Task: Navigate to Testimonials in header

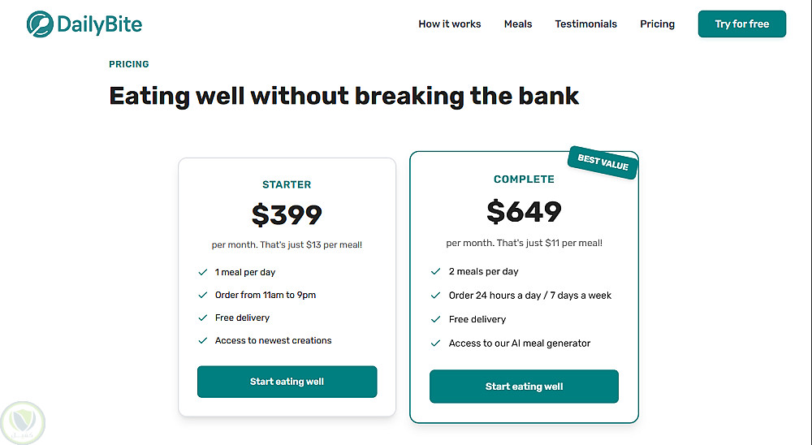Action: coord(585,24)
